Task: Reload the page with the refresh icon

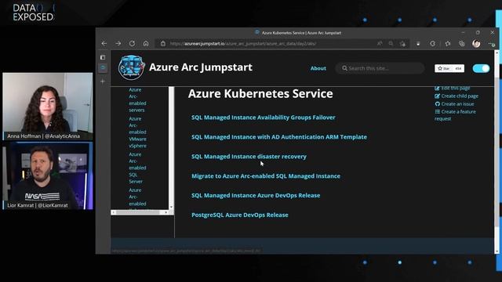Action: (x=132, y=44)
